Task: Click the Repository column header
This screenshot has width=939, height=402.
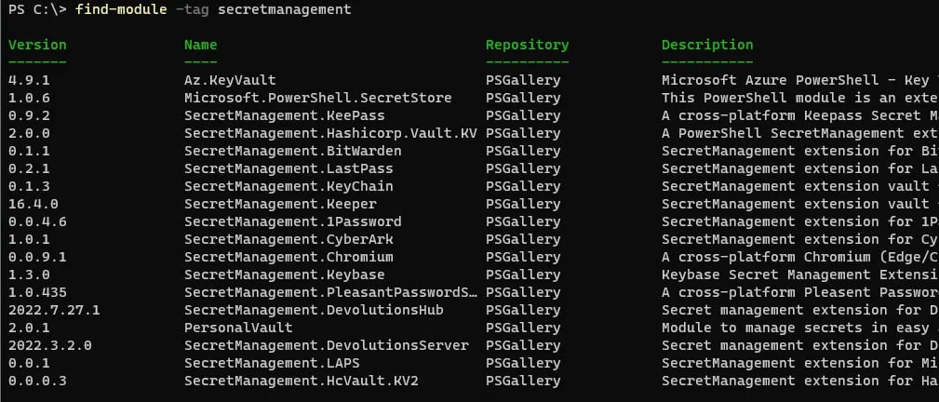Action: pos(527,45)
